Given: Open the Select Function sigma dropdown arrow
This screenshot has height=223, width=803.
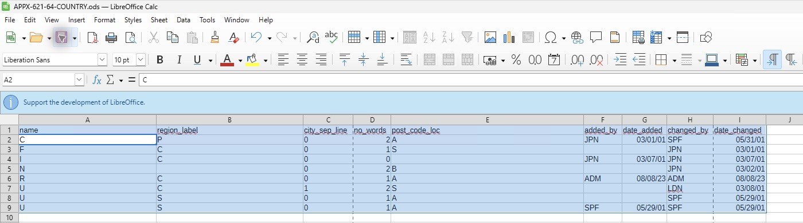Looking at the screenshot, I should click(x=120, y=81).
